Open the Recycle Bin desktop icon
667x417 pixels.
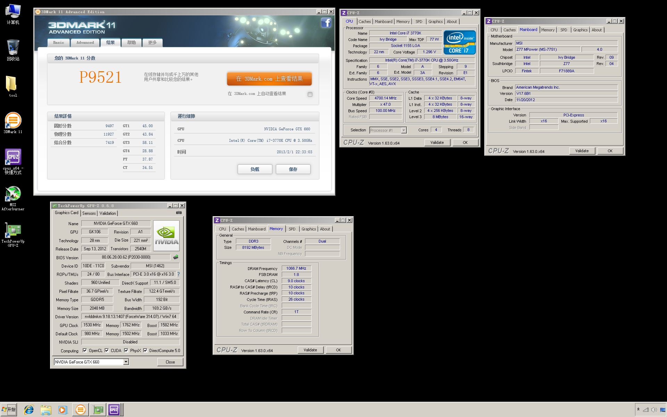[13, 50]
